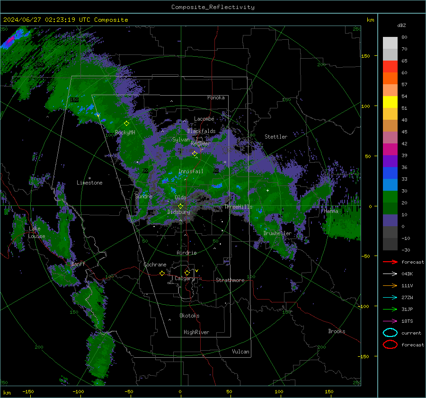Select the orange 111V arrow legend entry

click(x=390, y=285)
